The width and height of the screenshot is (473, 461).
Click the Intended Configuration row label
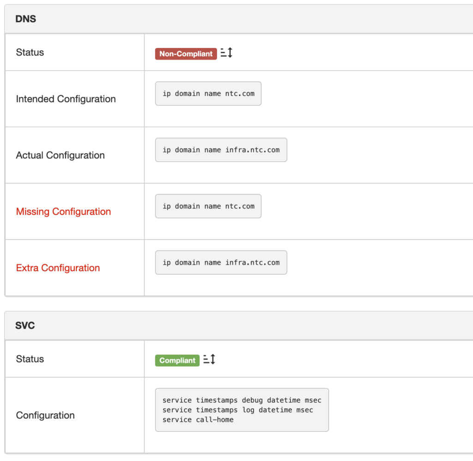click(x=66, y=99)
